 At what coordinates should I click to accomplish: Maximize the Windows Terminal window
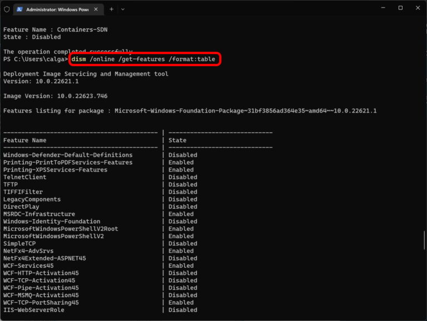click(x=400, y=8)
